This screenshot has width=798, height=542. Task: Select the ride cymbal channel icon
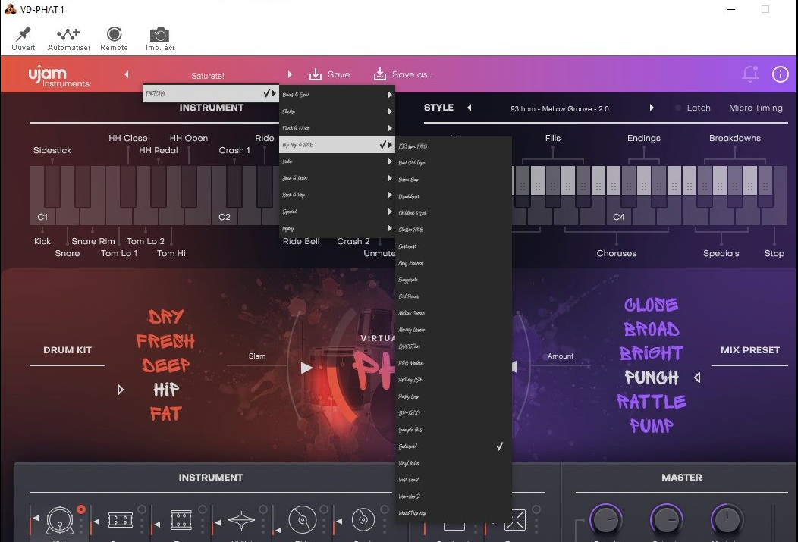[303, 520]
